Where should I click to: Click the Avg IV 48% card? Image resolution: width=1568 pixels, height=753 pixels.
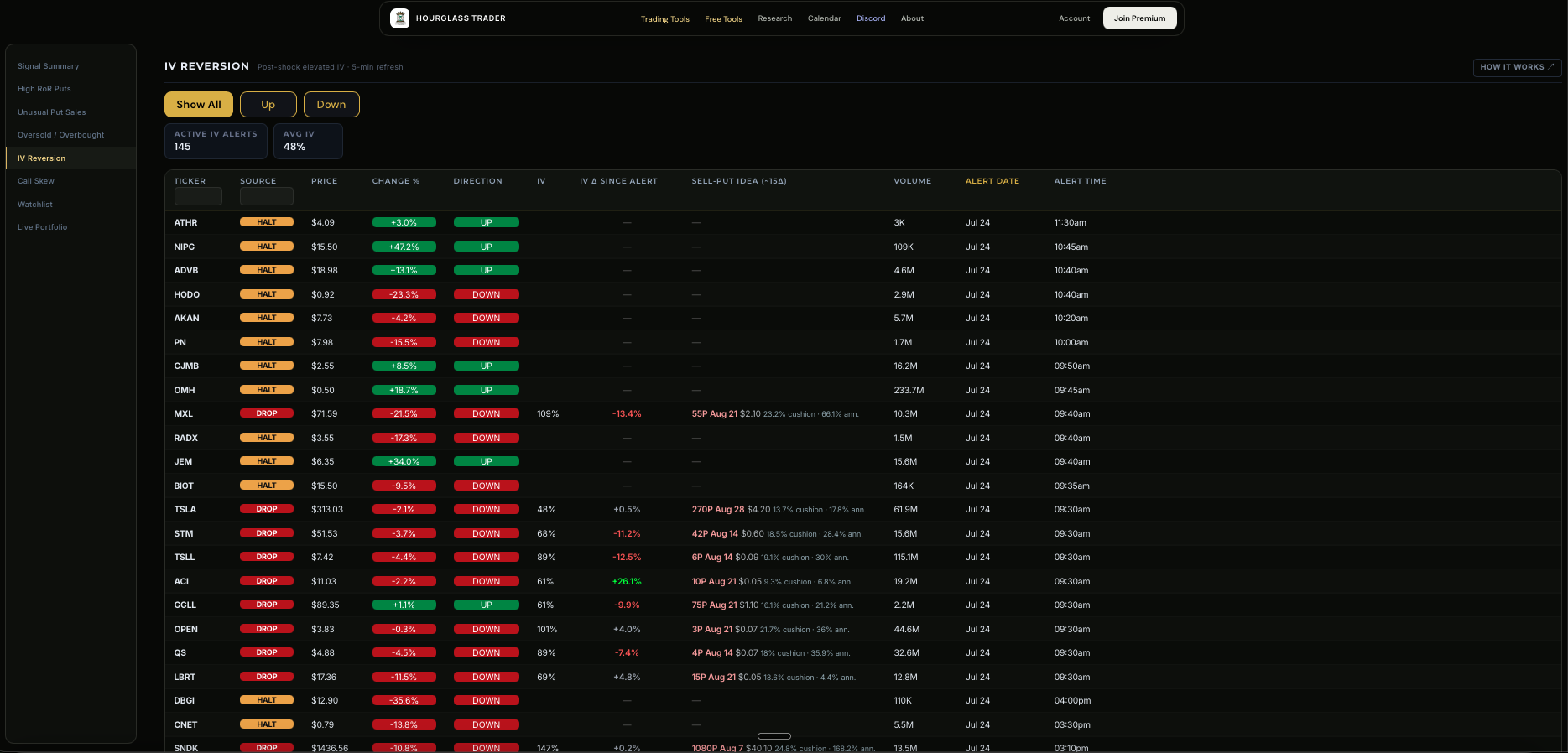pyautogui.click(x=308, y=141)
